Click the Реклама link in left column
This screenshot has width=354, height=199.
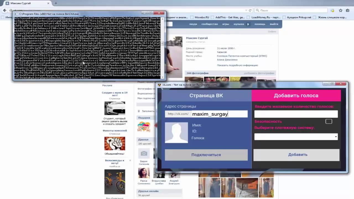[107, 85]
